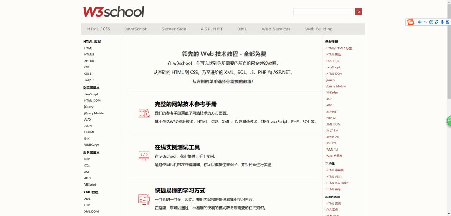Open XSLT 1.0 reference link
This screenshot has height=216, width=451.
point(332,131)
